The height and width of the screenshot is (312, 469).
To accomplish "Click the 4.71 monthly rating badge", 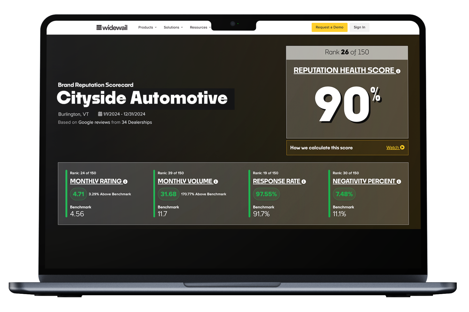I will (78, 194).
